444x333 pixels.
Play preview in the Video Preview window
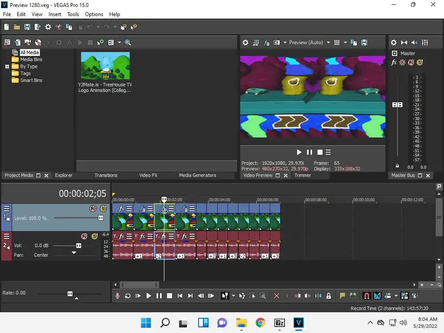299,152
